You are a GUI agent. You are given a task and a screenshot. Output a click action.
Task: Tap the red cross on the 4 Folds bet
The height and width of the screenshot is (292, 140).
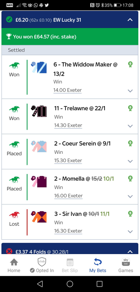(9, 252)
